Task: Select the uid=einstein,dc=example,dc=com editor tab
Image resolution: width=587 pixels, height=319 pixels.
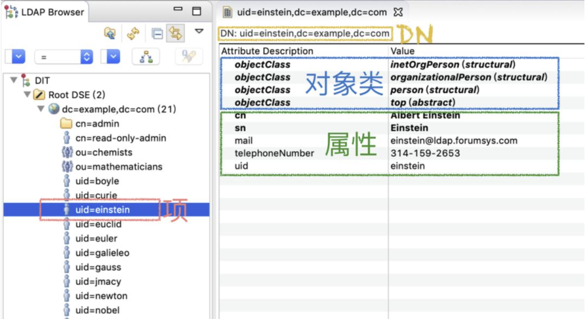Action: point(311,12)
